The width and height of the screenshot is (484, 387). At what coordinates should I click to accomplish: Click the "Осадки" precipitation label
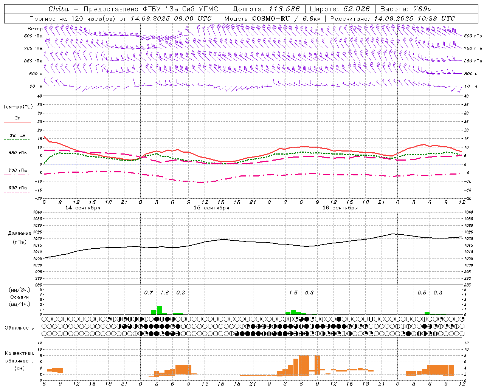[19, 297]
